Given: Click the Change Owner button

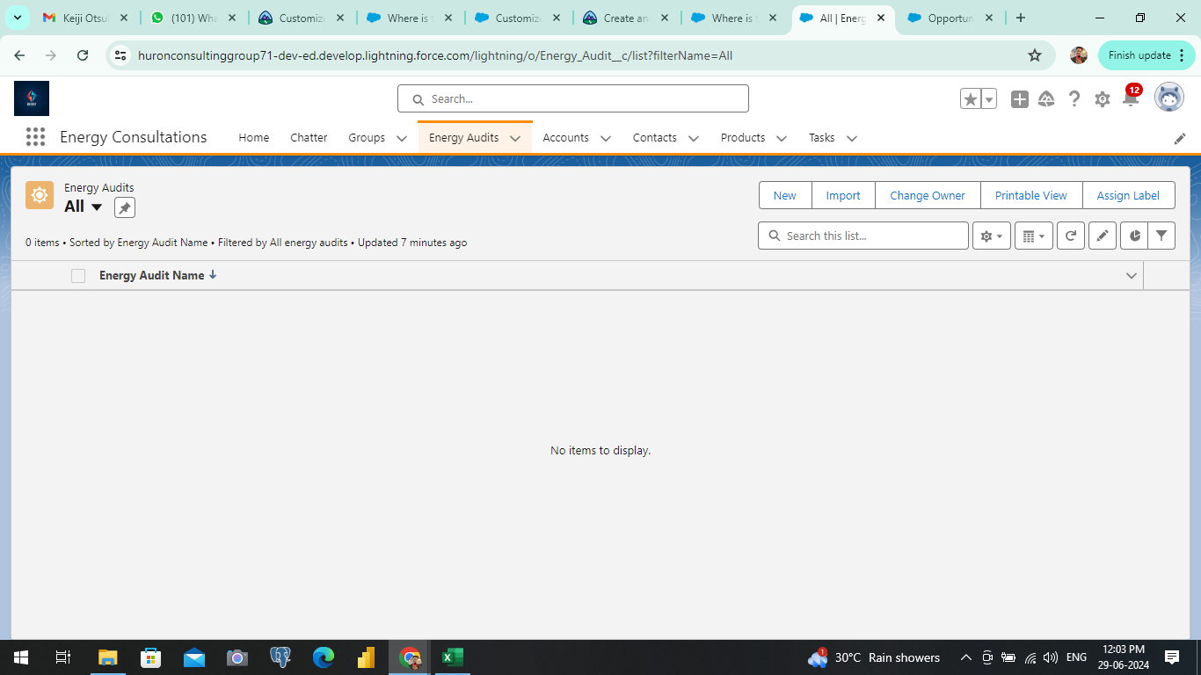Looking at the screenshot, I should 928,196.
